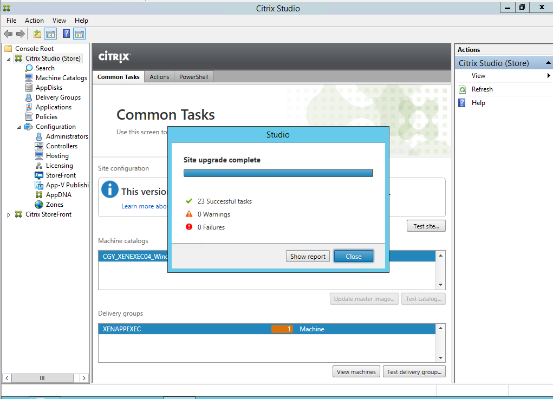553x399 pixels.
Task: Open the Action menu
Action: tap(34, 21)
